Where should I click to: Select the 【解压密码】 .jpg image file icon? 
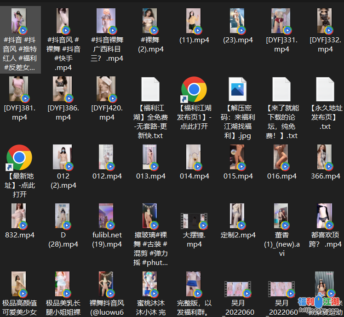[x=238, y=89]
